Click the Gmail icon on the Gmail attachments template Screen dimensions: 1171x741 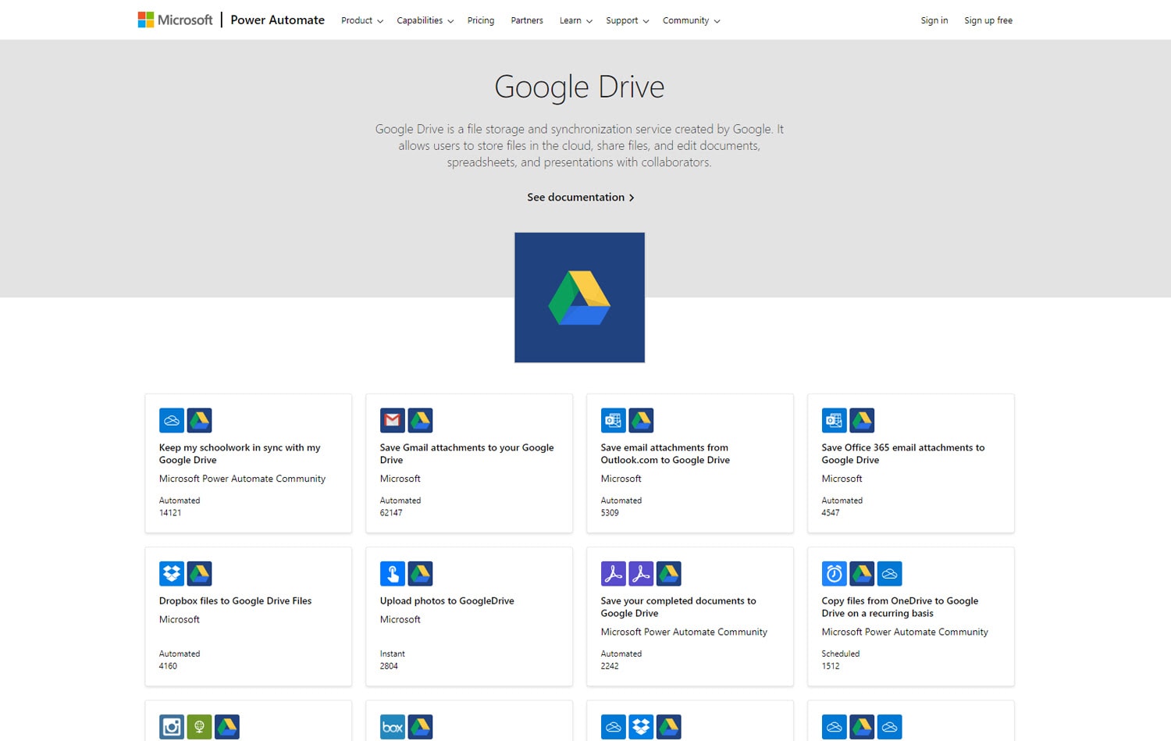(x=393, y=420)
